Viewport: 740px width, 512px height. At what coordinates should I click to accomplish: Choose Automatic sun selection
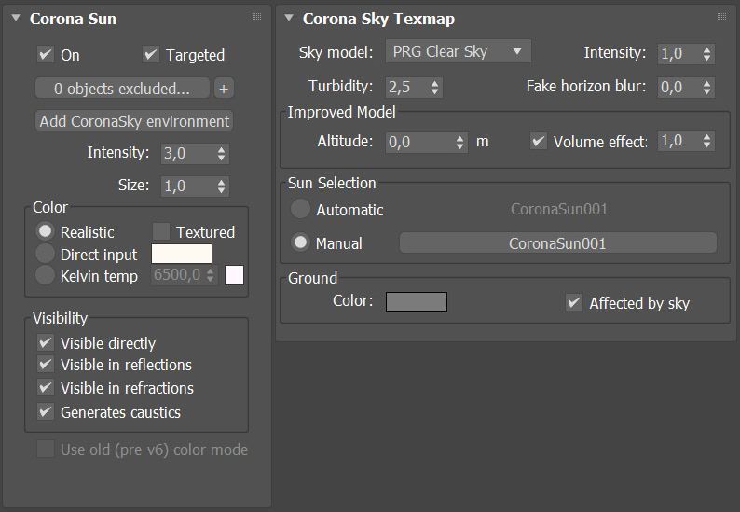[x=300, y=209]
